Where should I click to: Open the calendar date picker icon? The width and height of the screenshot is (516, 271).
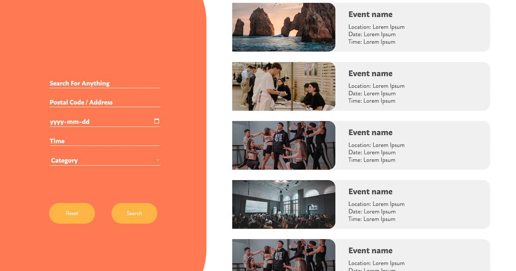click(x=157, y=121)
